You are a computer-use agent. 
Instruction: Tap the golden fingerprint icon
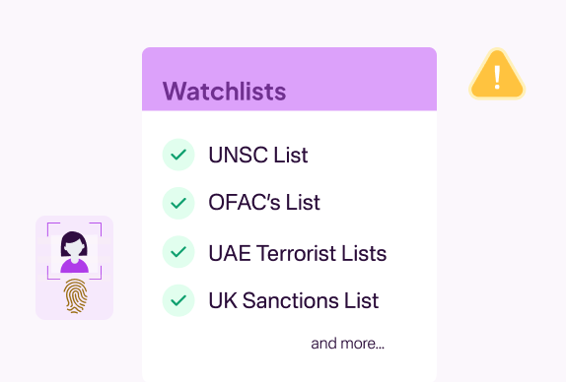point(76,296)
